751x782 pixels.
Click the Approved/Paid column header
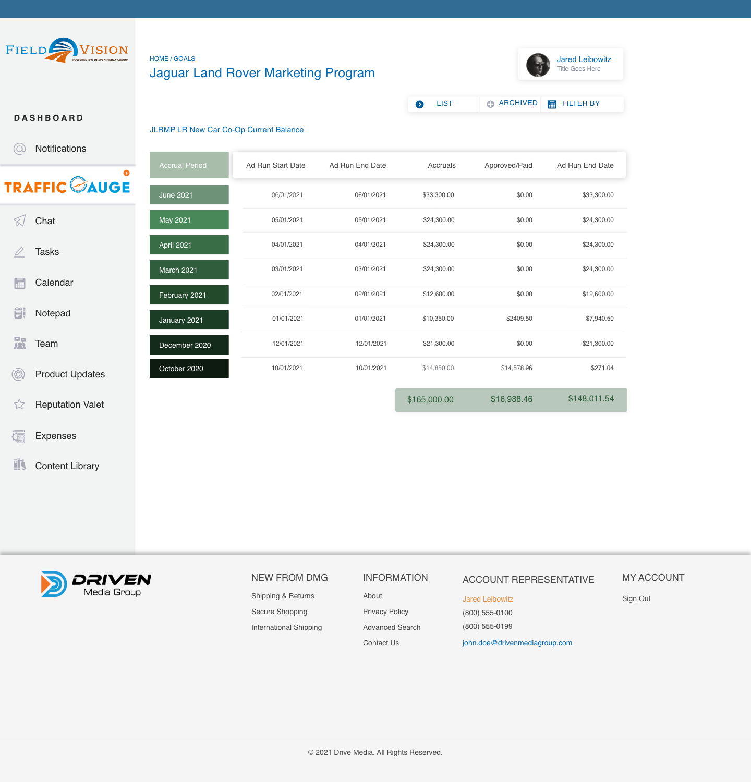(508, 165)
